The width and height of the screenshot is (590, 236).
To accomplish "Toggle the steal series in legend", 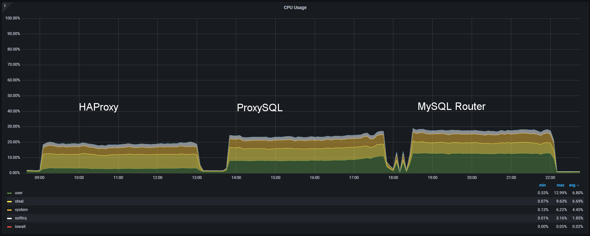I will click(x=19, y=201).
